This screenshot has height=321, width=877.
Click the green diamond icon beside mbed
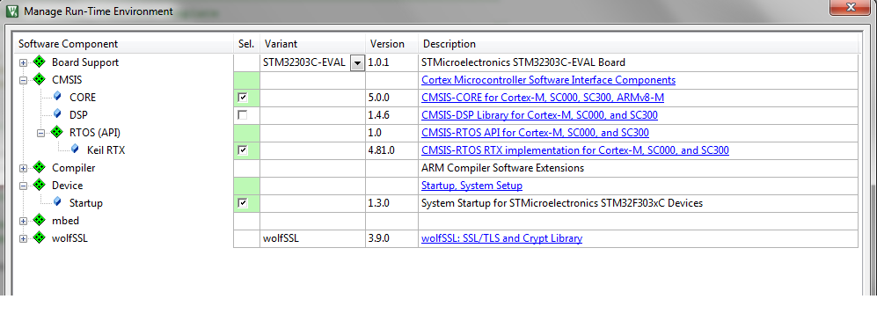pyautogui.click(x=39, y=221)
